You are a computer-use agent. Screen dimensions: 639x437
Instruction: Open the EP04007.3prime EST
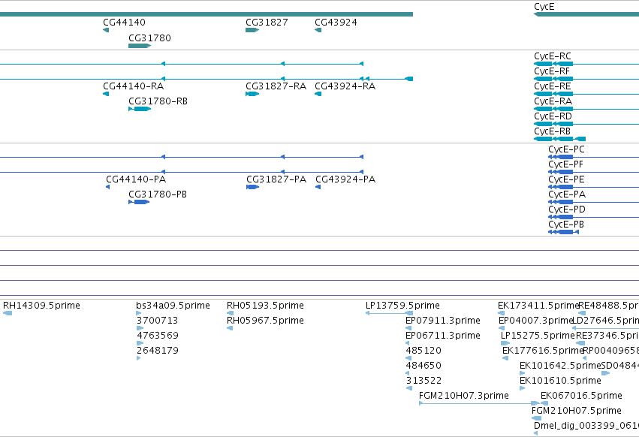click(x=502, y=328)
